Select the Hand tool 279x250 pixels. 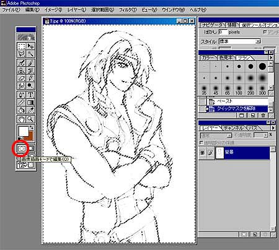(21, 119)
